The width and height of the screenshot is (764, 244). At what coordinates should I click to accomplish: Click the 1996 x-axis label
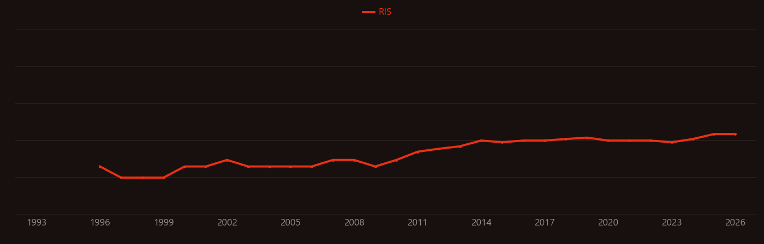pos(100,223)
